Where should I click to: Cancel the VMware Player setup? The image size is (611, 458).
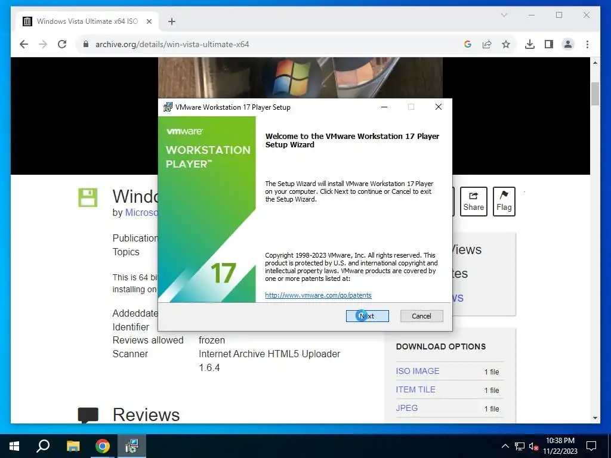[x=422, y=316]
